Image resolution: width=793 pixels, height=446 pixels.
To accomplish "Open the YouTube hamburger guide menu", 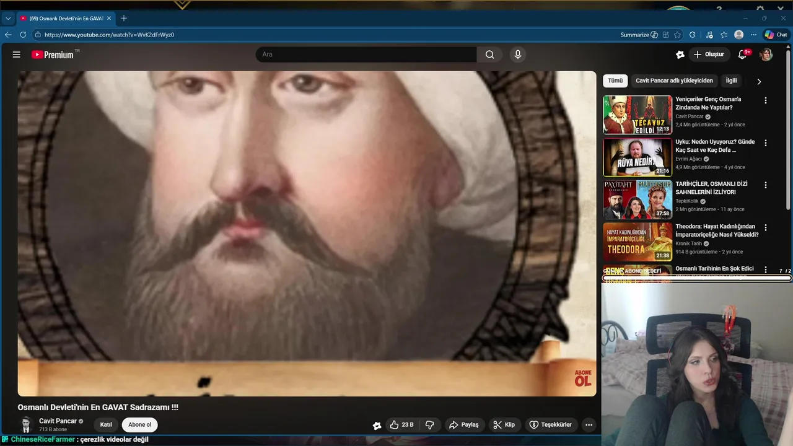I will pyautogui.click(x=17, y=55).
